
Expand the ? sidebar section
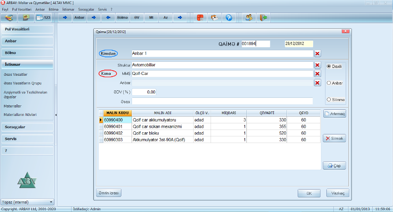pos(27,151)
